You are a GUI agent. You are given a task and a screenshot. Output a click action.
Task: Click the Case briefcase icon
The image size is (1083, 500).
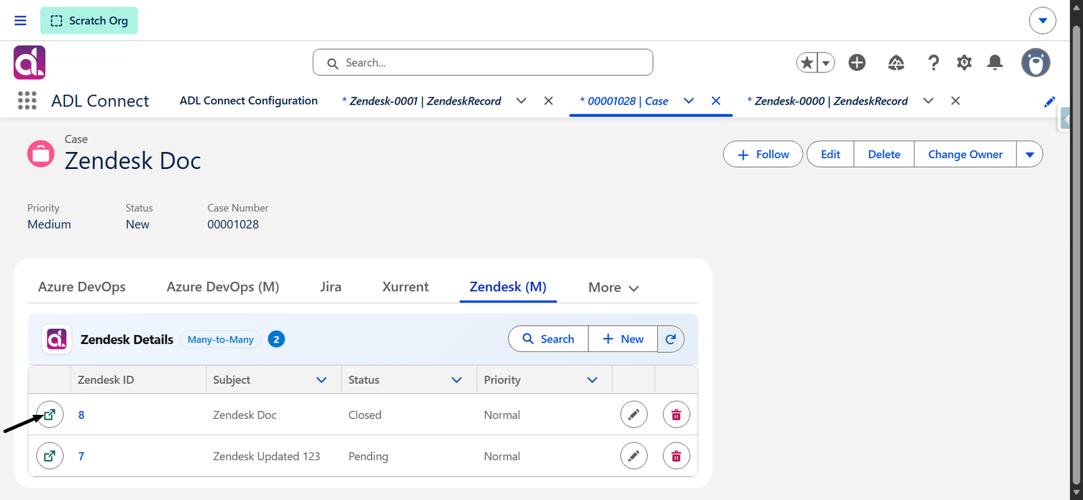point(41,153)
